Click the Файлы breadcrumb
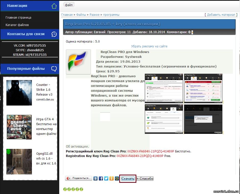This screenshot has width=240, height=194. (x=81, y=15)
